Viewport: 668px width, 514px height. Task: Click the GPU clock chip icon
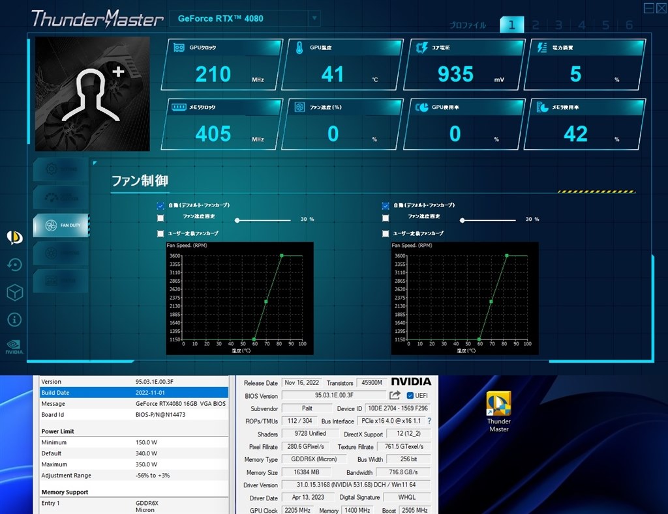click(179, 48)
